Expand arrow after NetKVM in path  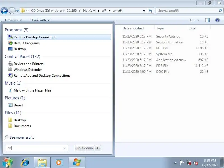99,11
